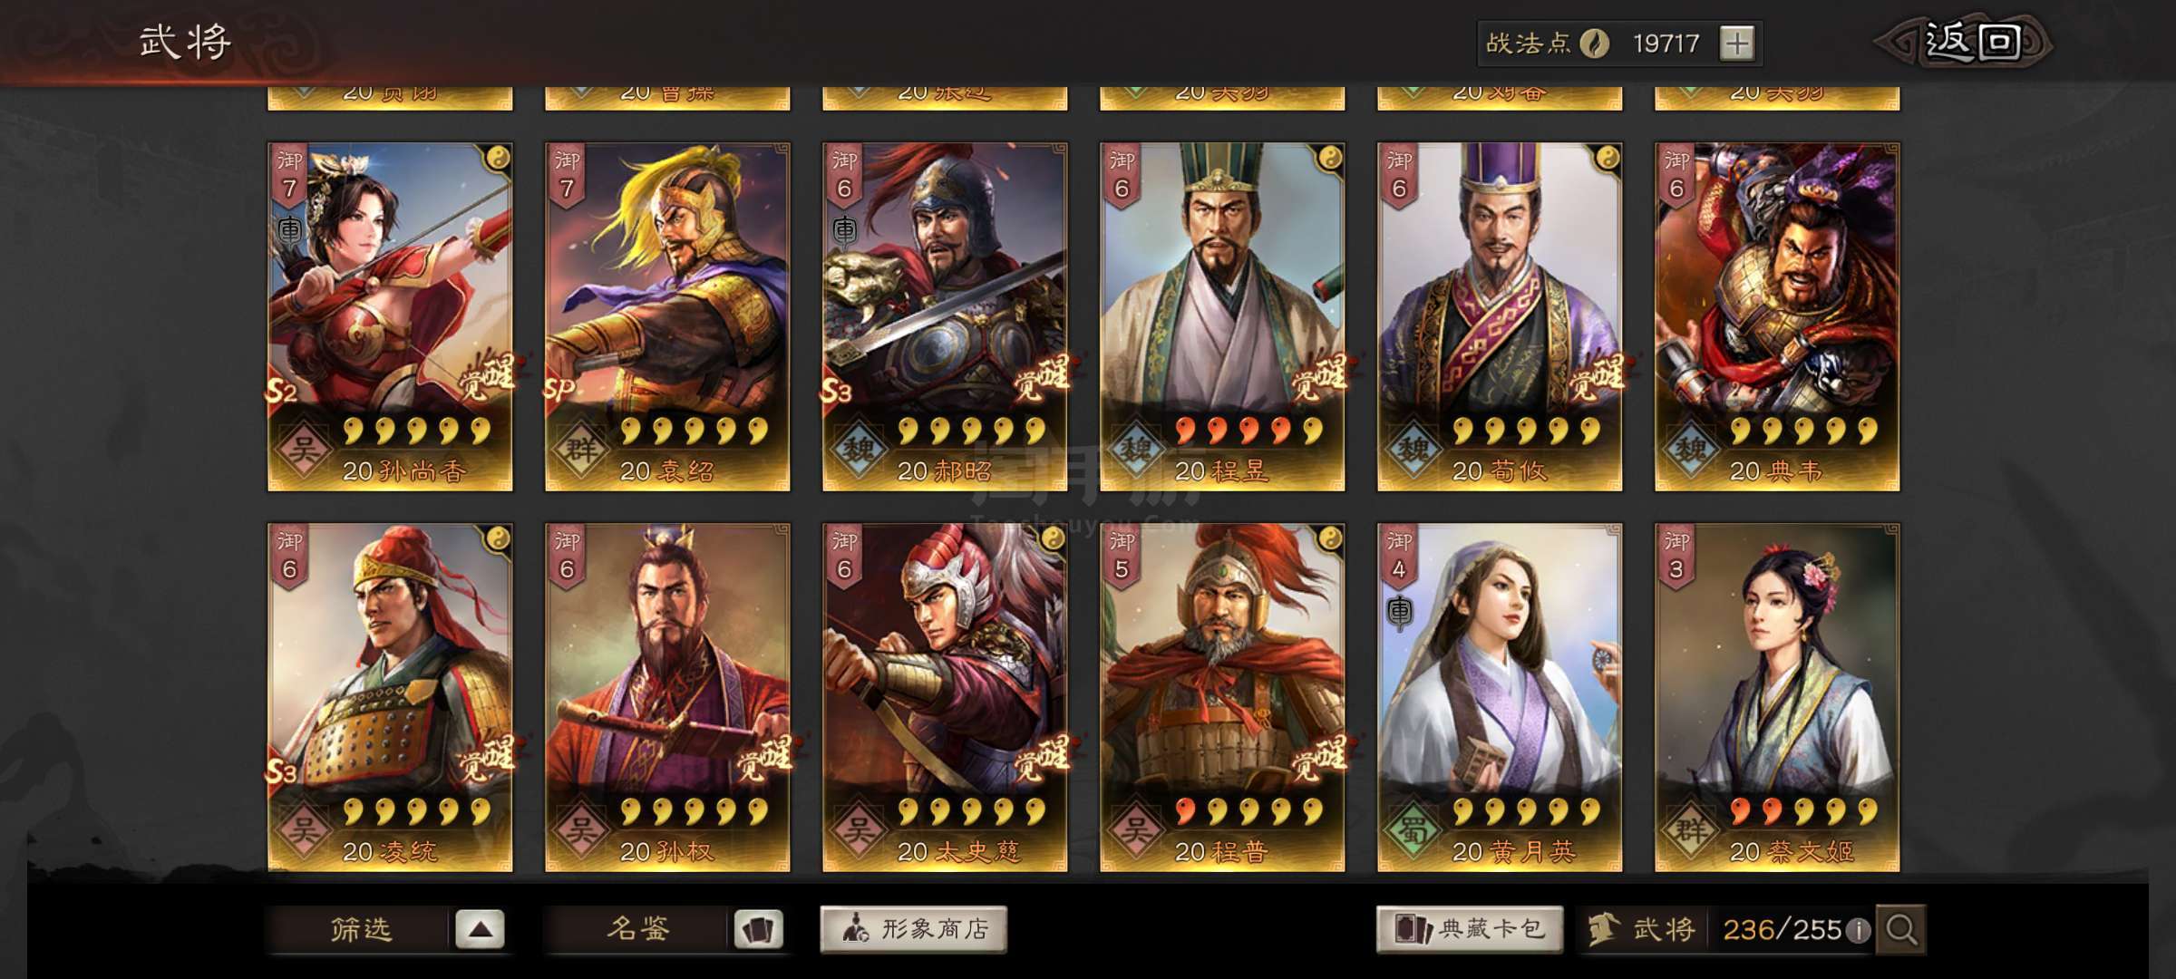Click the plus icon beside 战法点

tap(1736, 44)
